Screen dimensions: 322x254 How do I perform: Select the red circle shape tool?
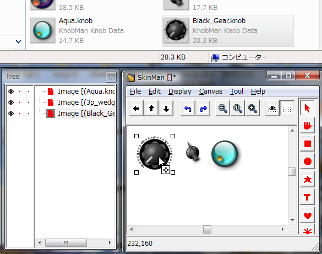(307, 161)
